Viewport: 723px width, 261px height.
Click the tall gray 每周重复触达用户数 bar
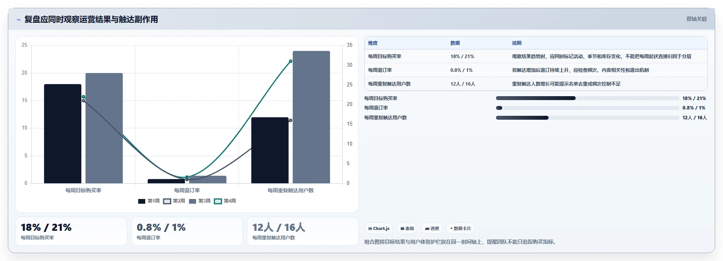(311, 117)
